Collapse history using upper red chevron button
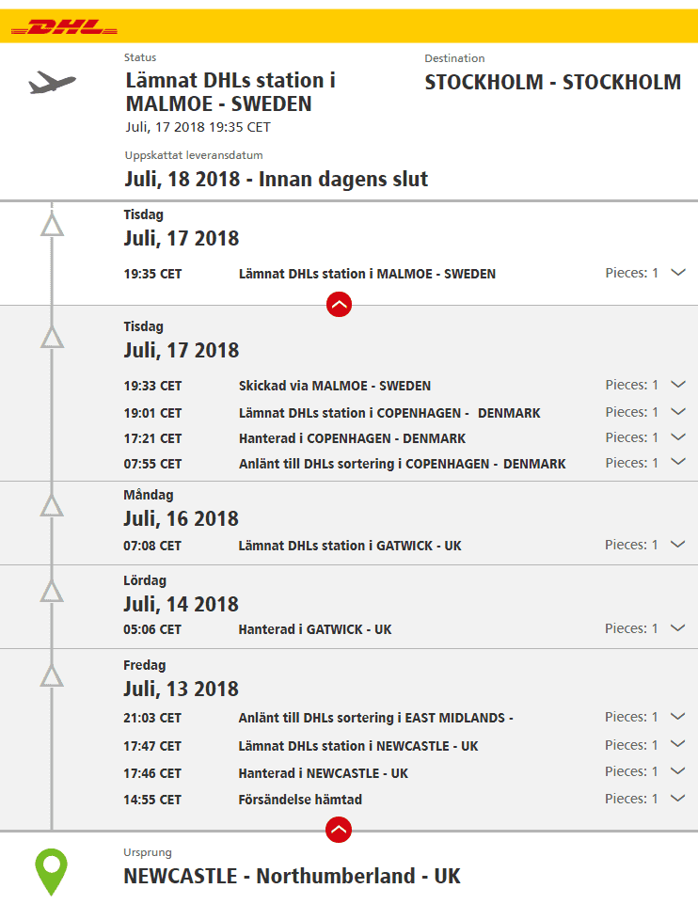 tap(339, 305)
